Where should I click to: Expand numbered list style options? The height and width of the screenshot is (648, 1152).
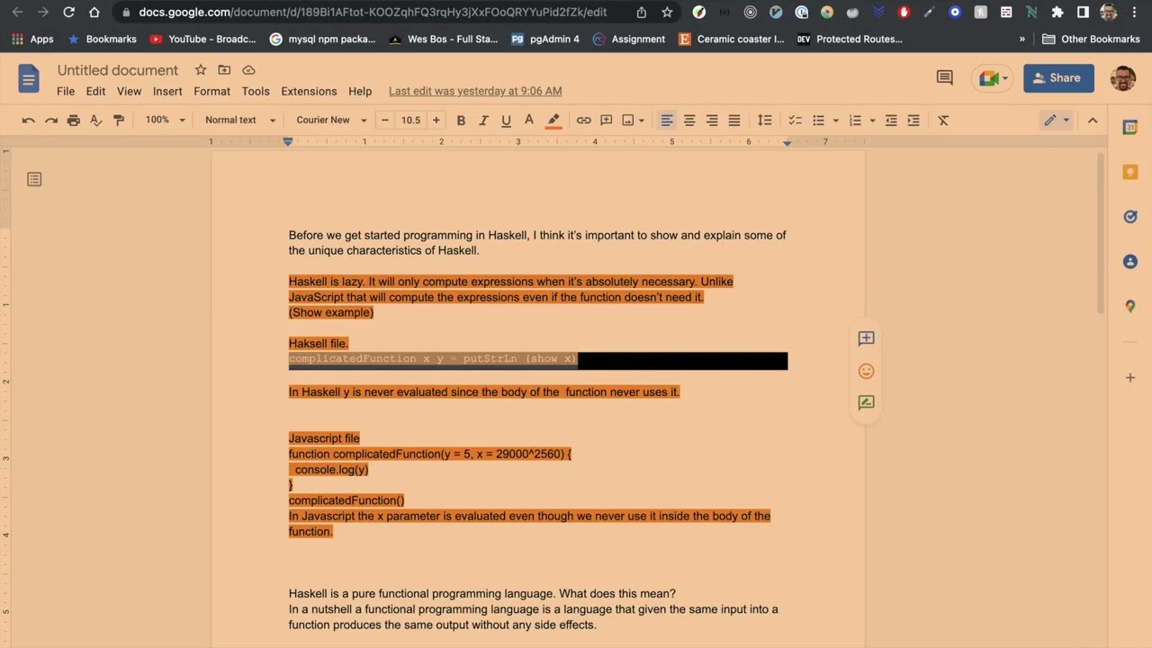(872, 121)
